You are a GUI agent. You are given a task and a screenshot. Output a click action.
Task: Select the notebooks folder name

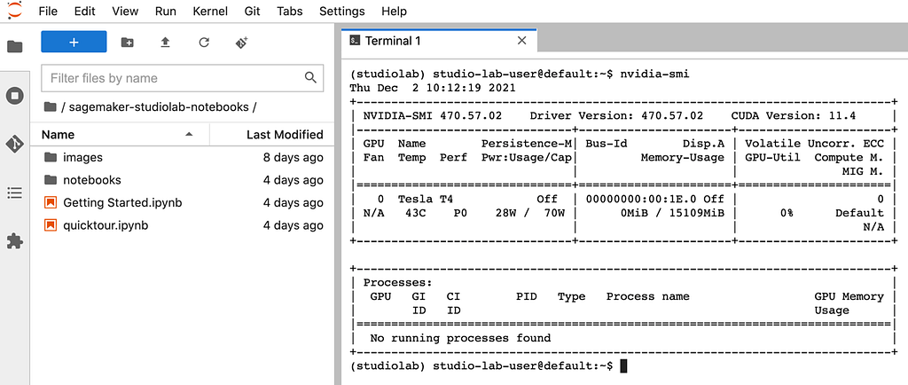[92, 179]
